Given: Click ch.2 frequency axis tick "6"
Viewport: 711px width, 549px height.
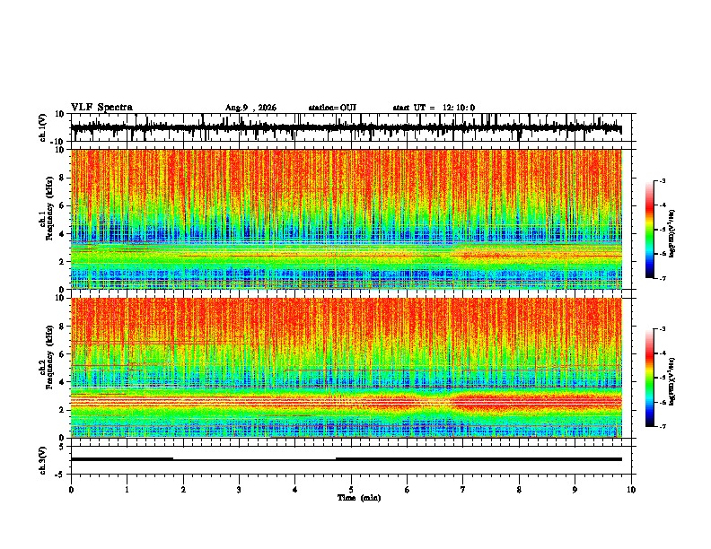Looking at the screenshot, I should tap(62, 354).
